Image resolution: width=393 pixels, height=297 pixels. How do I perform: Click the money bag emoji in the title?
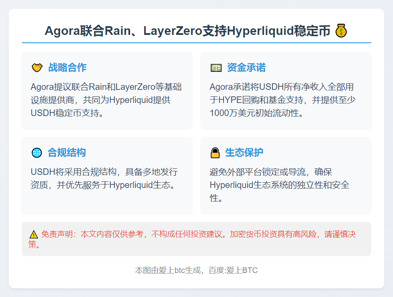(x=341, y=31)
